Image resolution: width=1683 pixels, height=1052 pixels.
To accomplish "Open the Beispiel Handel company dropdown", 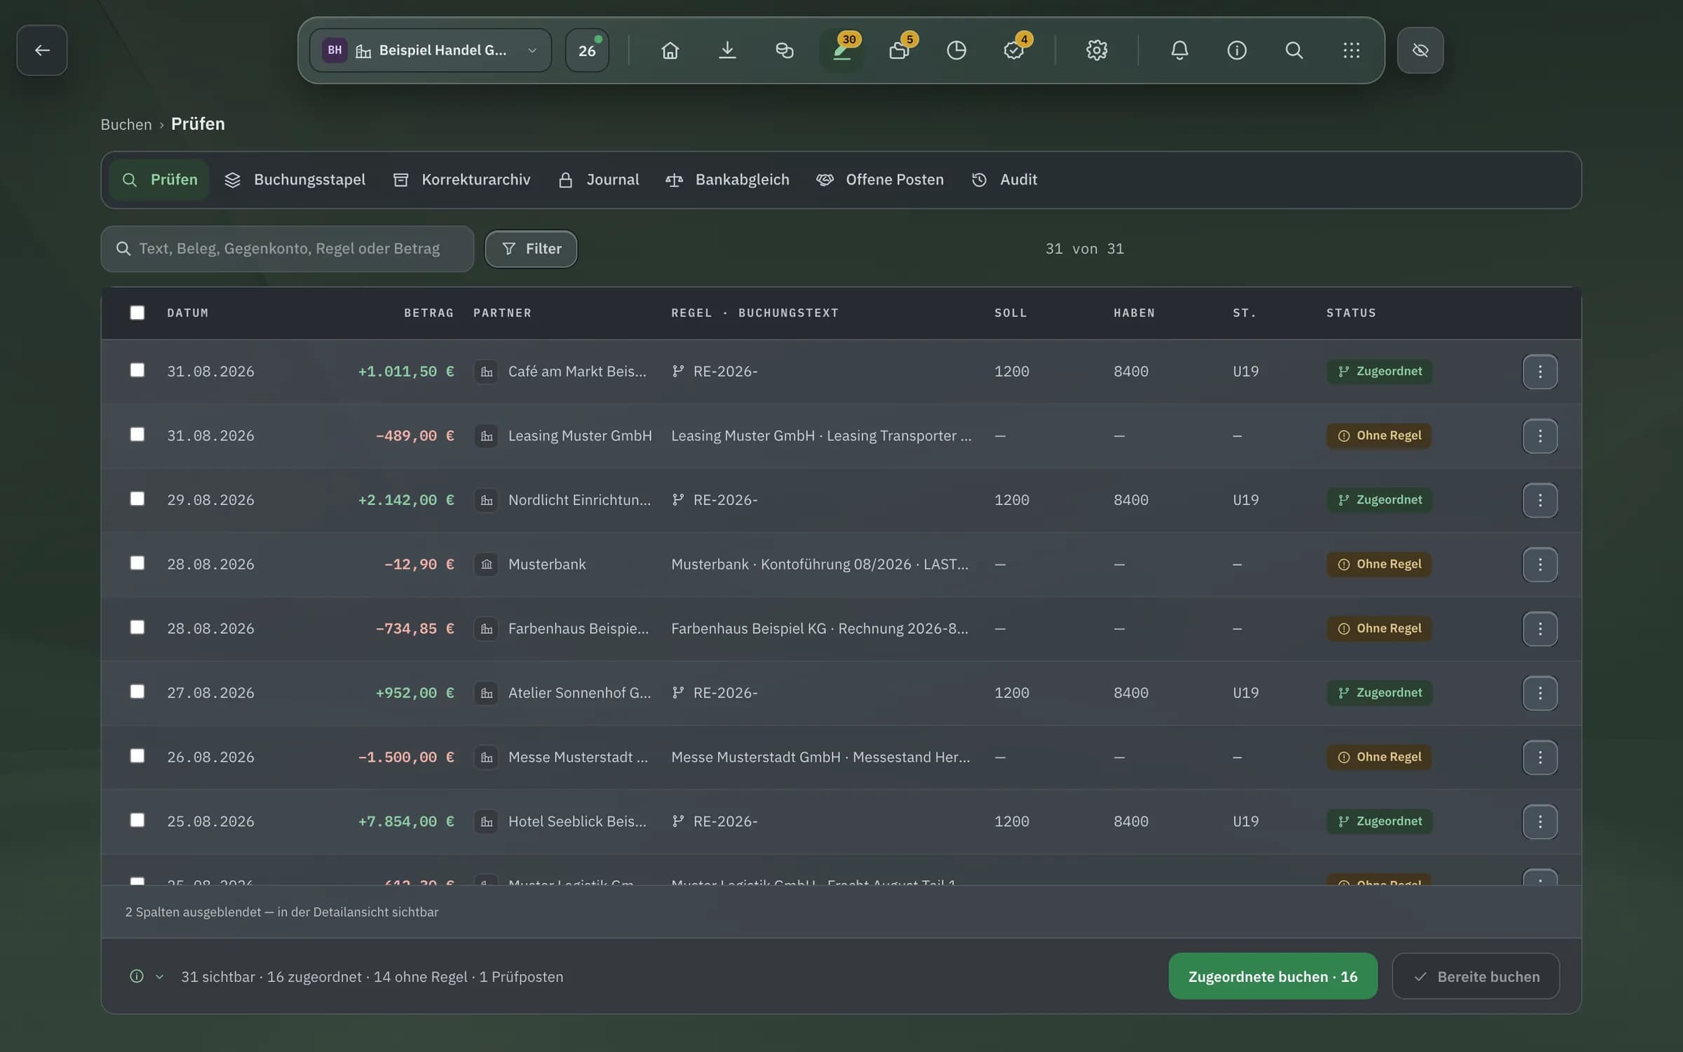I will 431,50.
